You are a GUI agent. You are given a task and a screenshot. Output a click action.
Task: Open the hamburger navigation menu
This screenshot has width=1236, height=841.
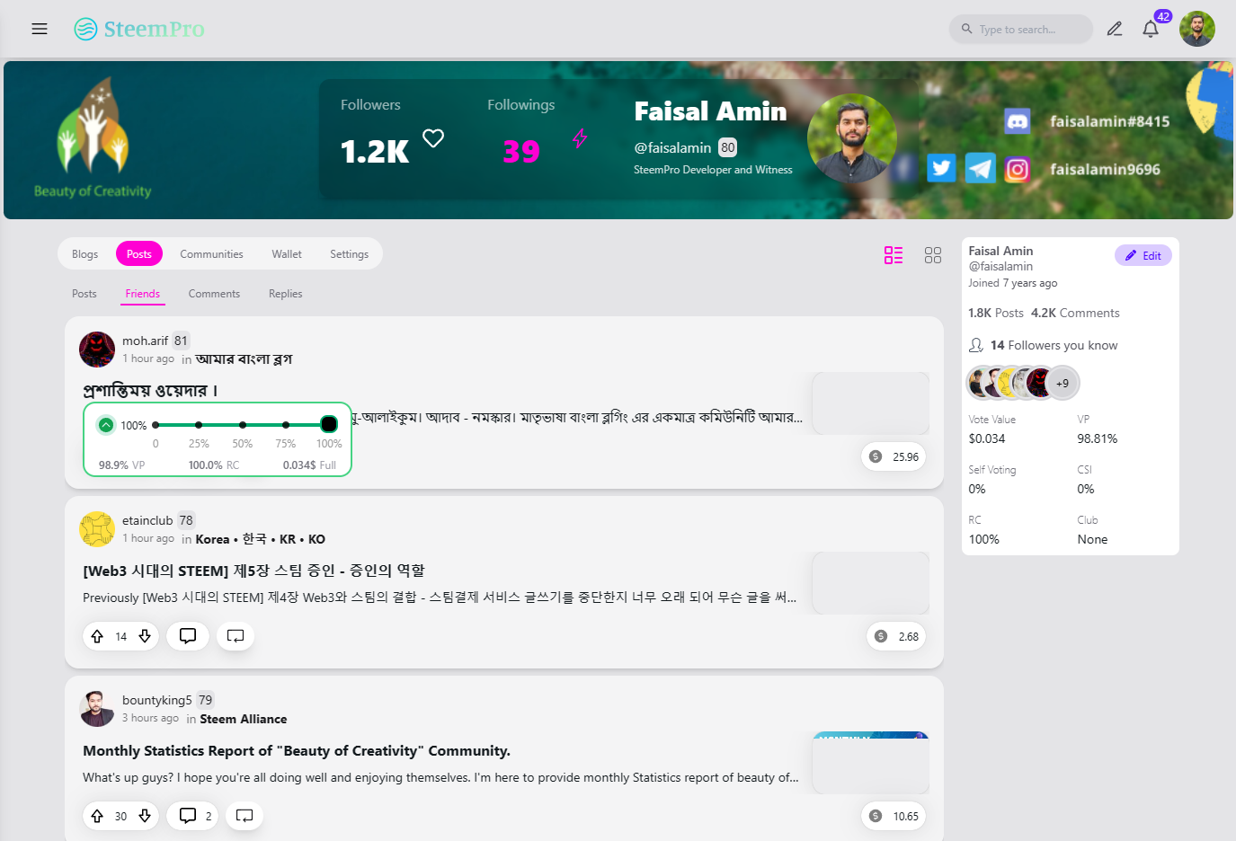[x=40, y=29]
